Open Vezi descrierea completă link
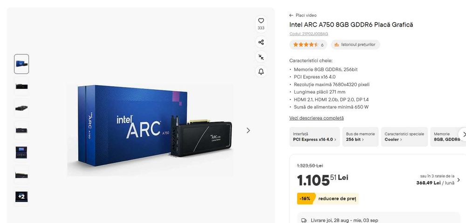 [x=316, y=118]
